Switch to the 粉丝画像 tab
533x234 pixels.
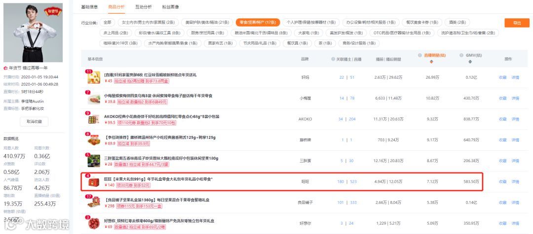pos(170,7)
